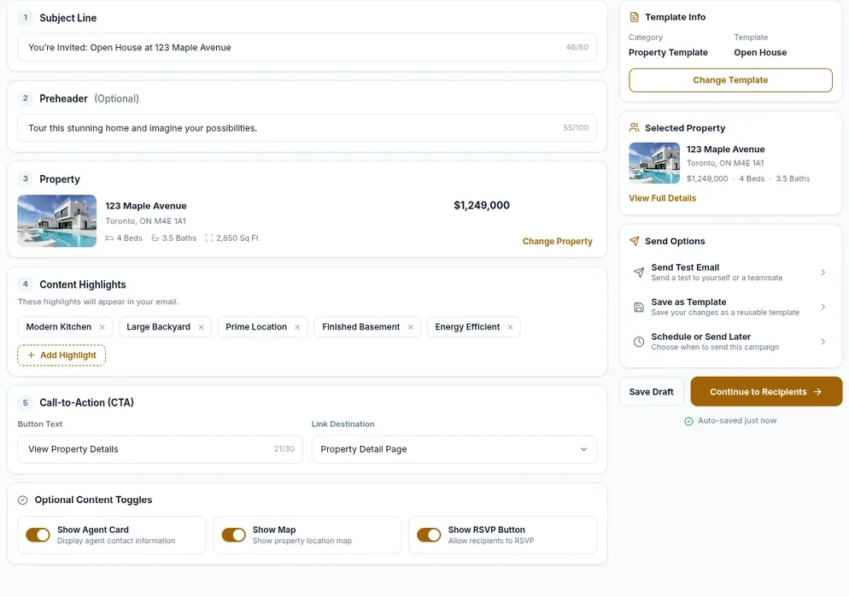Click the Property Template category value
Screen dimensions: 849x597
[x=668, y=52]
